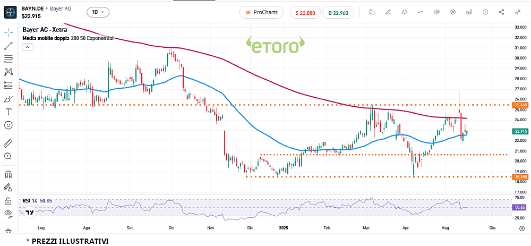The width and height of the screenshot is (531, 246).
Task: Open time axis settings gear at bottom right
Action: [x=522, y=228]
